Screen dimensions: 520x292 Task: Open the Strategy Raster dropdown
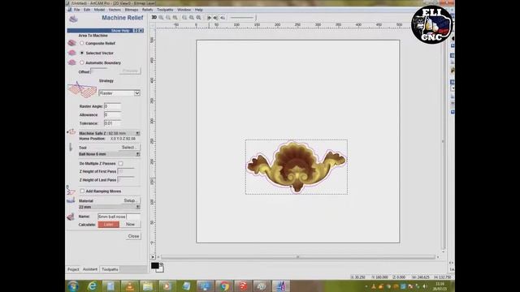tap(119, 93)
